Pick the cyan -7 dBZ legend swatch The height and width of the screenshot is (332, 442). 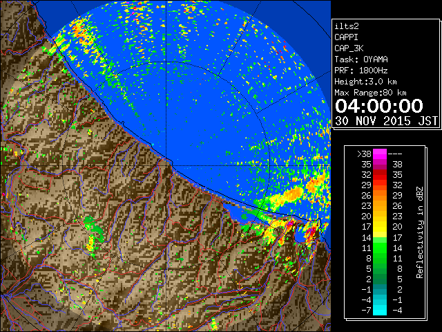(380, 311)
